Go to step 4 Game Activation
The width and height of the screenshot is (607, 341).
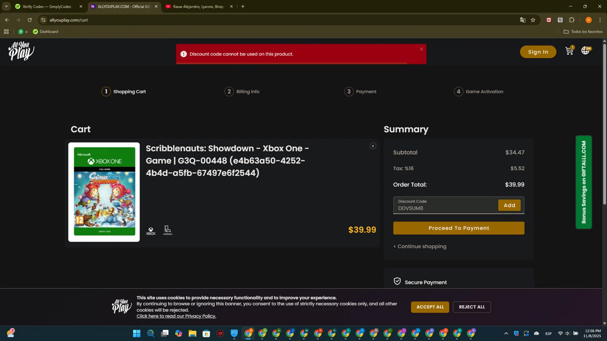coord(479,92)
